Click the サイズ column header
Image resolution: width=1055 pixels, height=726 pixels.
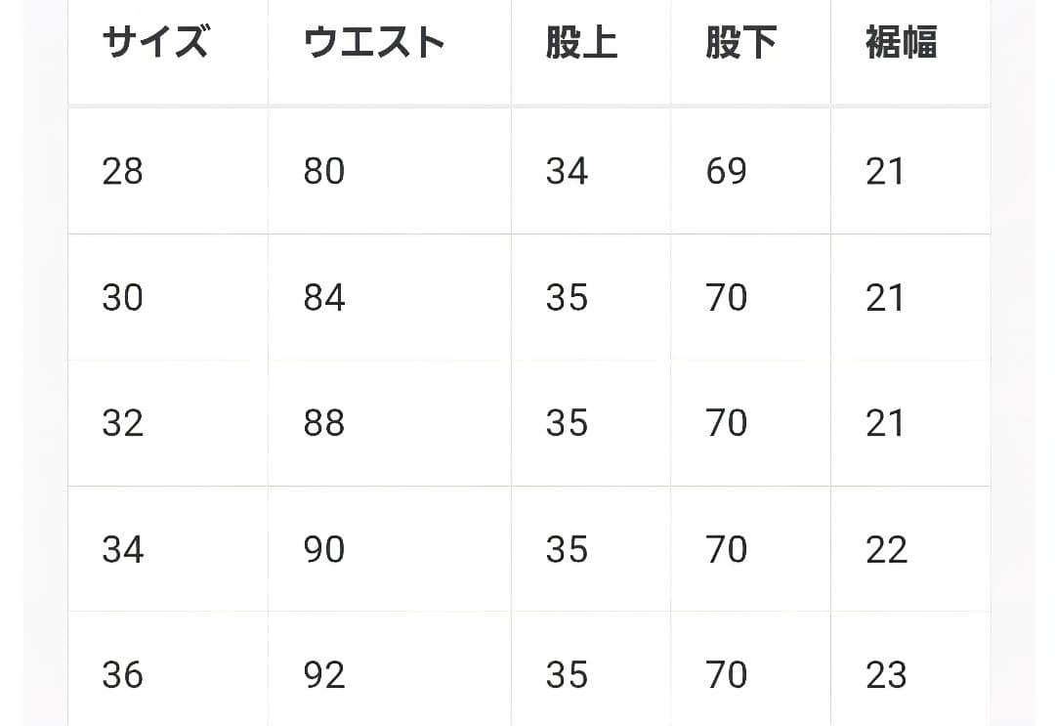click(154, 43)
